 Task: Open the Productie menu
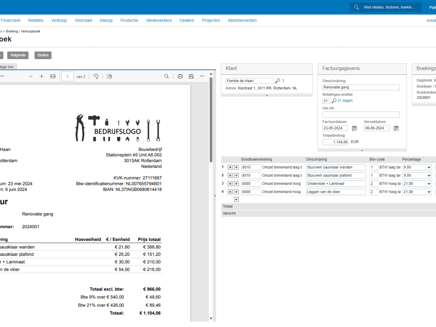click(x=129, y=20)
